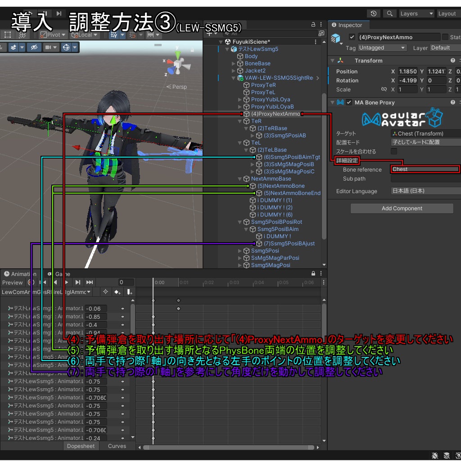Open the 配置モード dropdown
The height and width of the screenshot is (461, 461).
(x=426, y=142)
